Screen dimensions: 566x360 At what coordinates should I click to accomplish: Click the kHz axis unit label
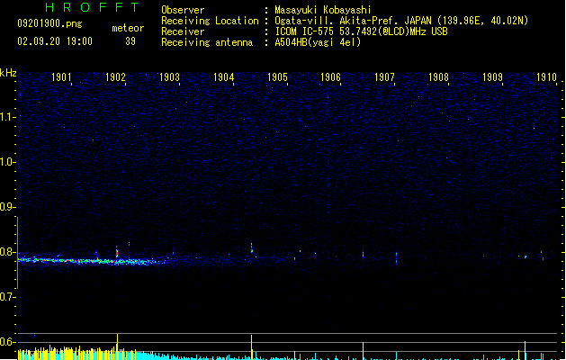point(8,73)
